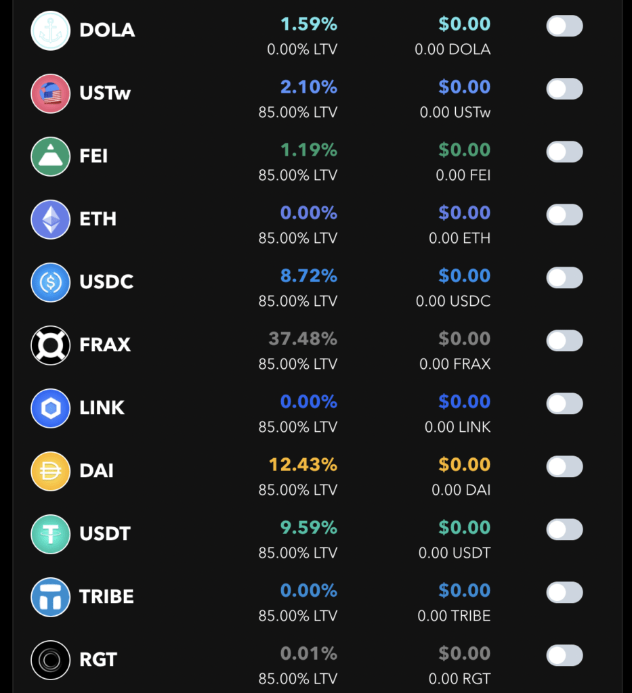
Task: Click the RGT circular token icon
Action: point(50,660)
